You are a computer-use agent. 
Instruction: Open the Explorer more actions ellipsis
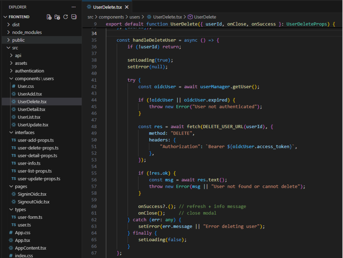click(74, 7)
